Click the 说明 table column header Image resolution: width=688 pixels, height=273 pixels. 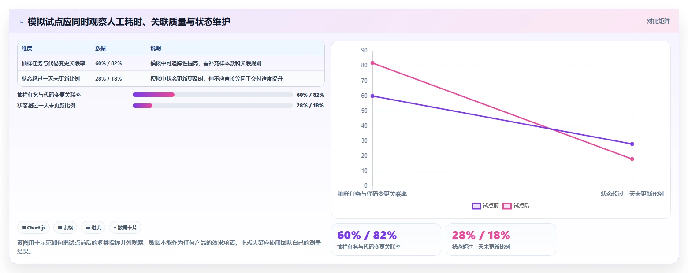click(156, 48)
